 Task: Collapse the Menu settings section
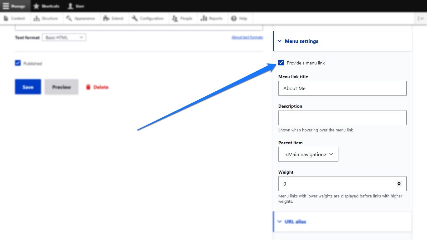coord(342,41)
